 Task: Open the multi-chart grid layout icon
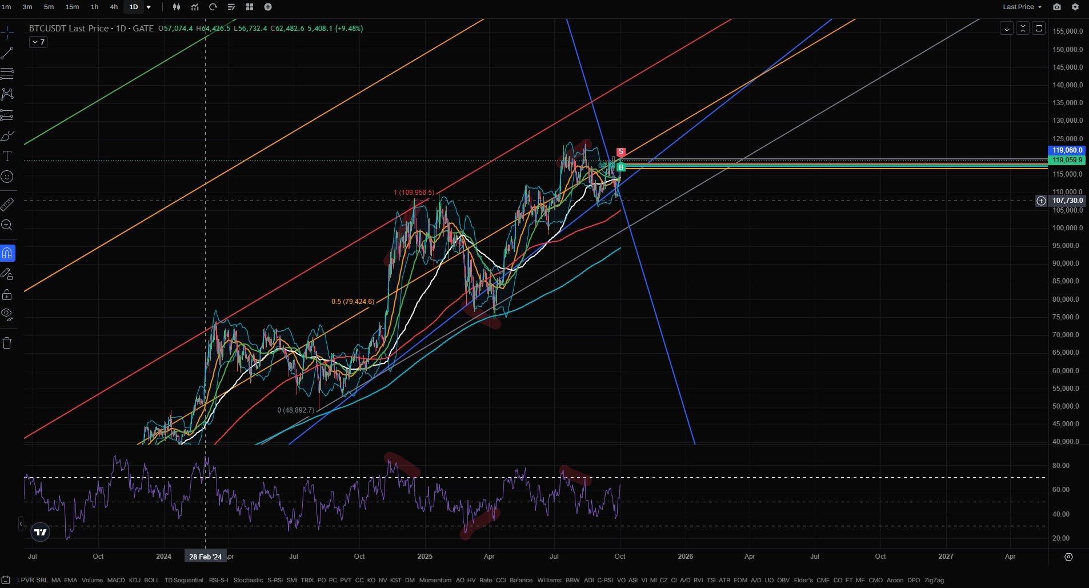pyautogui.click(x=250, y=7)
